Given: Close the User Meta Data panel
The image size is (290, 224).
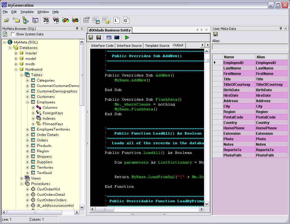Looking at the screenshot, I should click(285, 28).
